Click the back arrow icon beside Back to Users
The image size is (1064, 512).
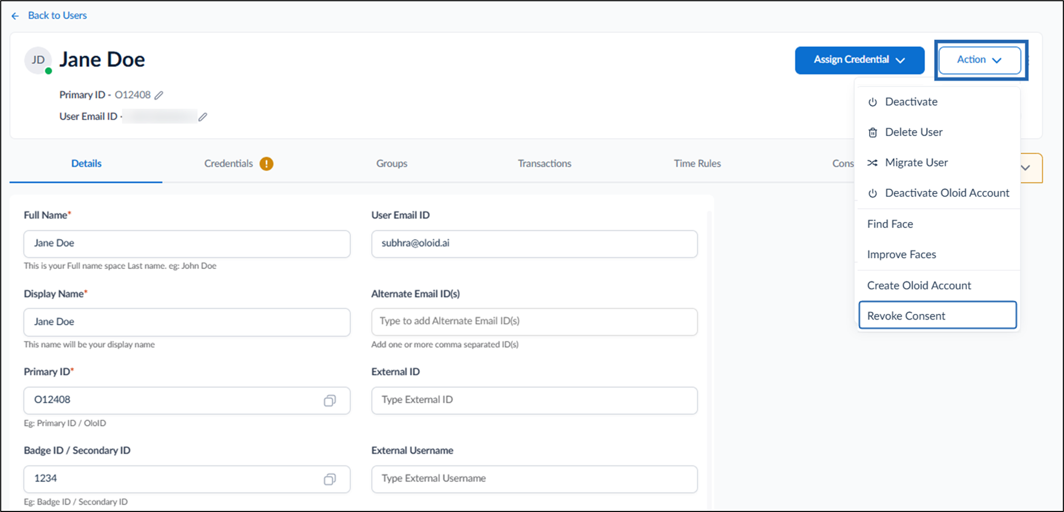pos(15,16)
